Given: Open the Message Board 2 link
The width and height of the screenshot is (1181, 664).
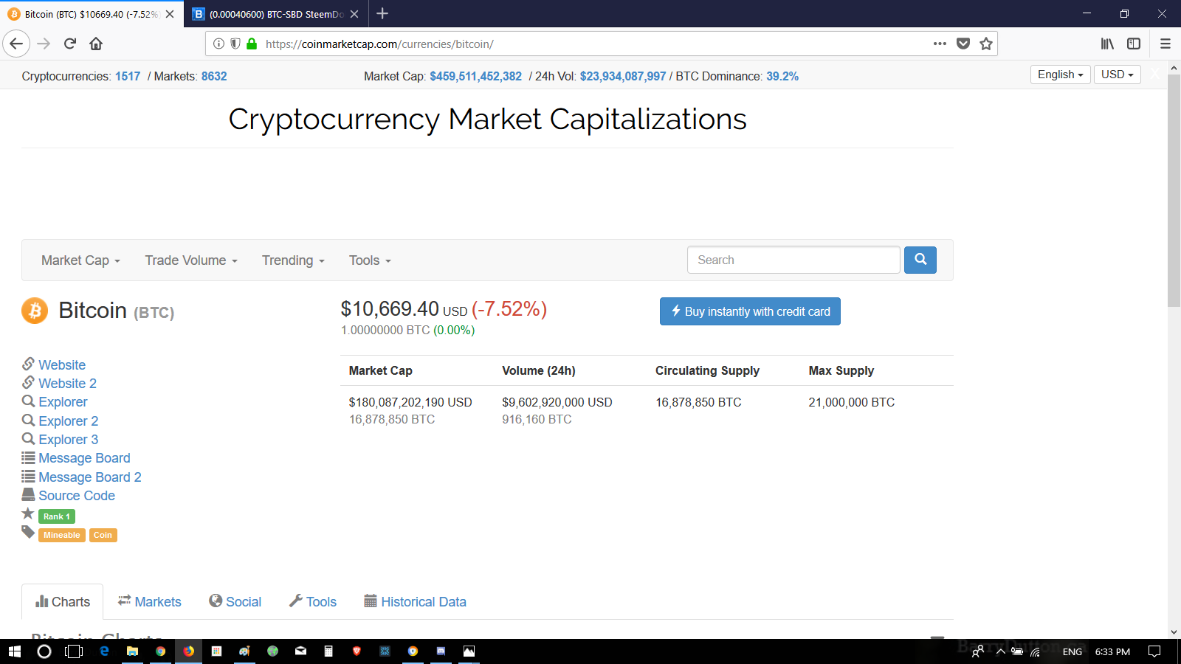Looking at the screenshot, I should [89, 477].
